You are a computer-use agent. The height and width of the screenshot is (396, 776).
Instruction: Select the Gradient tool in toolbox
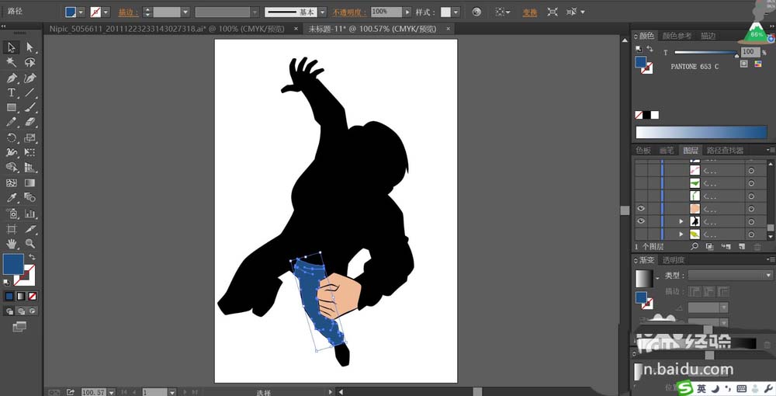pyautogui.click(x=29, y=183)
